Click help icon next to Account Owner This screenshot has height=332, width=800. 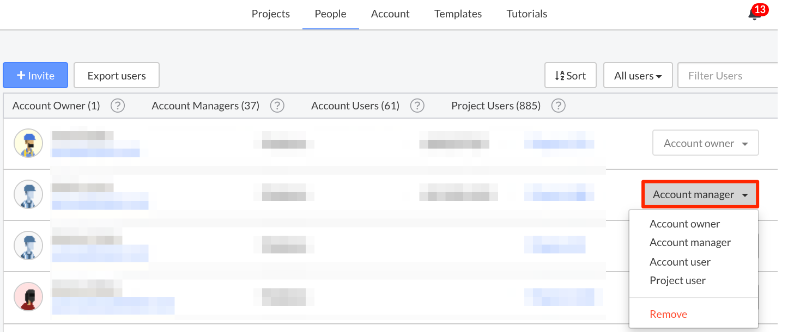(x=118, y=106)
